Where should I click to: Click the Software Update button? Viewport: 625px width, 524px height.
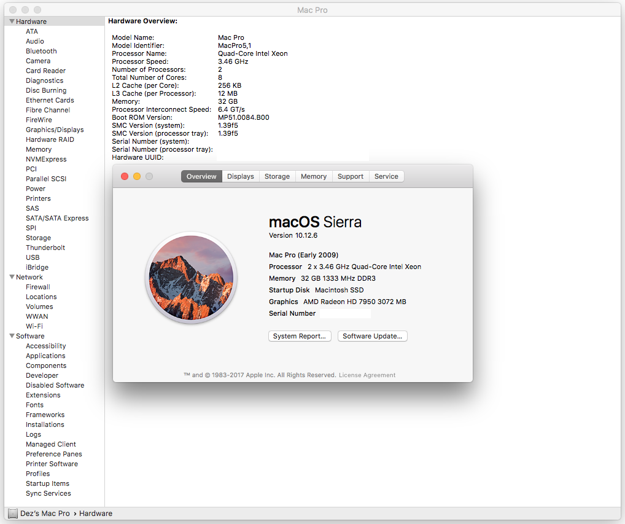[372, 336]
